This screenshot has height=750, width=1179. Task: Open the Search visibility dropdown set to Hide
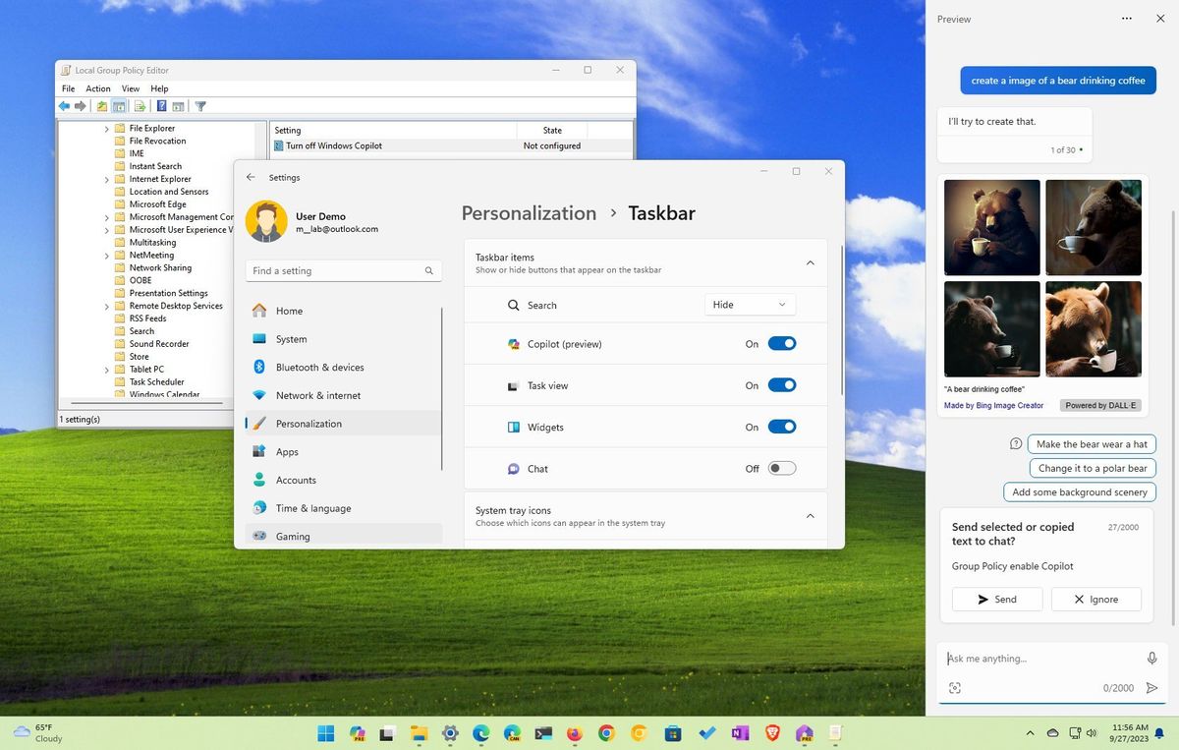(x=750, y=305)
